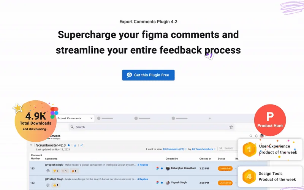Screen dimensions: 304x190
Task: Click the Design Tools Product of the week card
Action: pos(270,176)
